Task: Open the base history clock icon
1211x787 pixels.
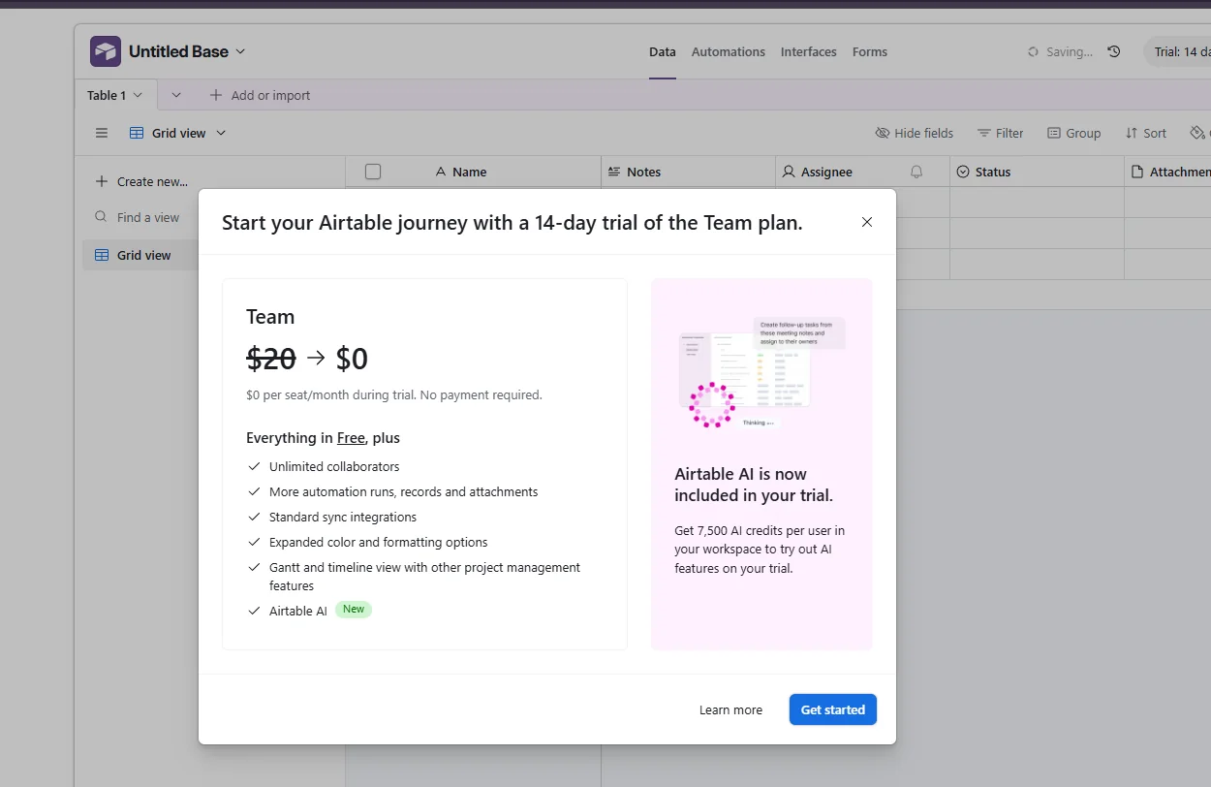Action: pos(1114,51)
